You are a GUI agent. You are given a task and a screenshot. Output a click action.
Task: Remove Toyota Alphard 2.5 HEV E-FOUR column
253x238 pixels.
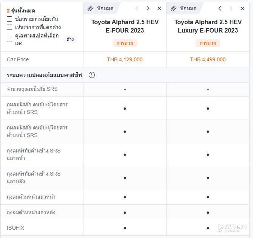click(159, 8)
